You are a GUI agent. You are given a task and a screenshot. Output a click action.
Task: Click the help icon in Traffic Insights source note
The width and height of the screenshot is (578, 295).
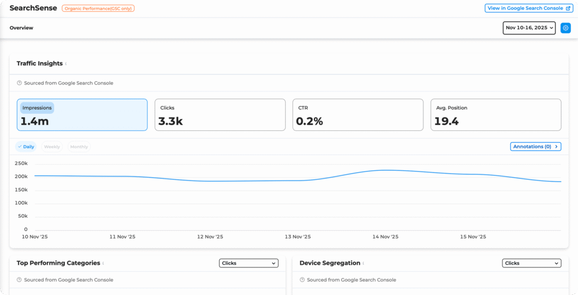(19, 83)
